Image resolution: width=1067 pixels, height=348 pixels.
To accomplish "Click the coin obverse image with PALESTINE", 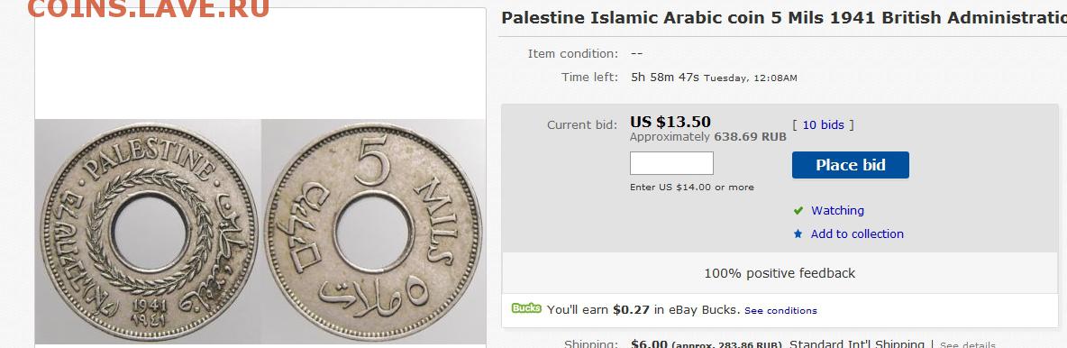I will click(x=149, y=232).
